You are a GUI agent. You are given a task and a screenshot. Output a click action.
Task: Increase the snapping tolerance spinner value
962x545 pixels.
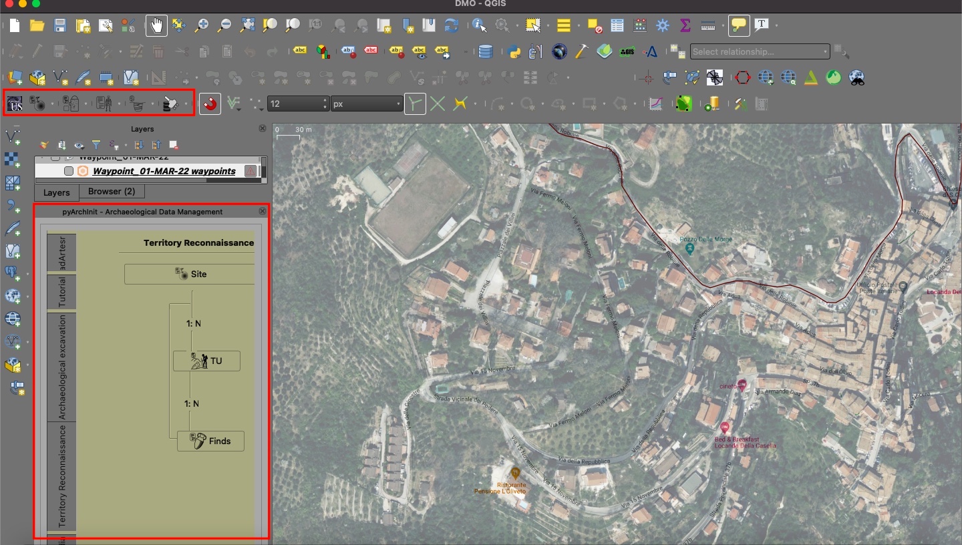[x=325, y=100]
